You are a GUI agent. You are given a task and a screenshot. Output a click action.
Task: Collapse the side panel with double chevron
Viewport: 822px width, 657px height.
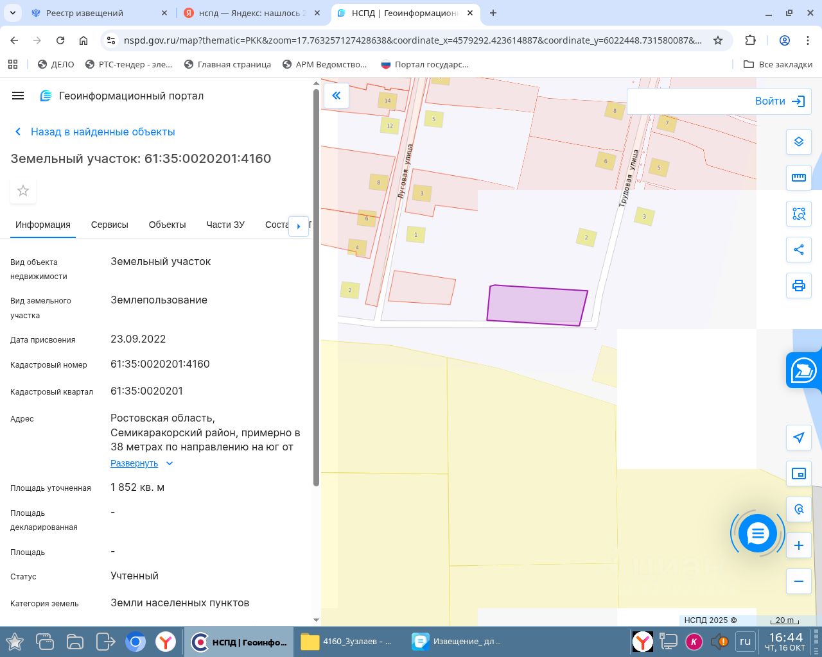(336, 96)
